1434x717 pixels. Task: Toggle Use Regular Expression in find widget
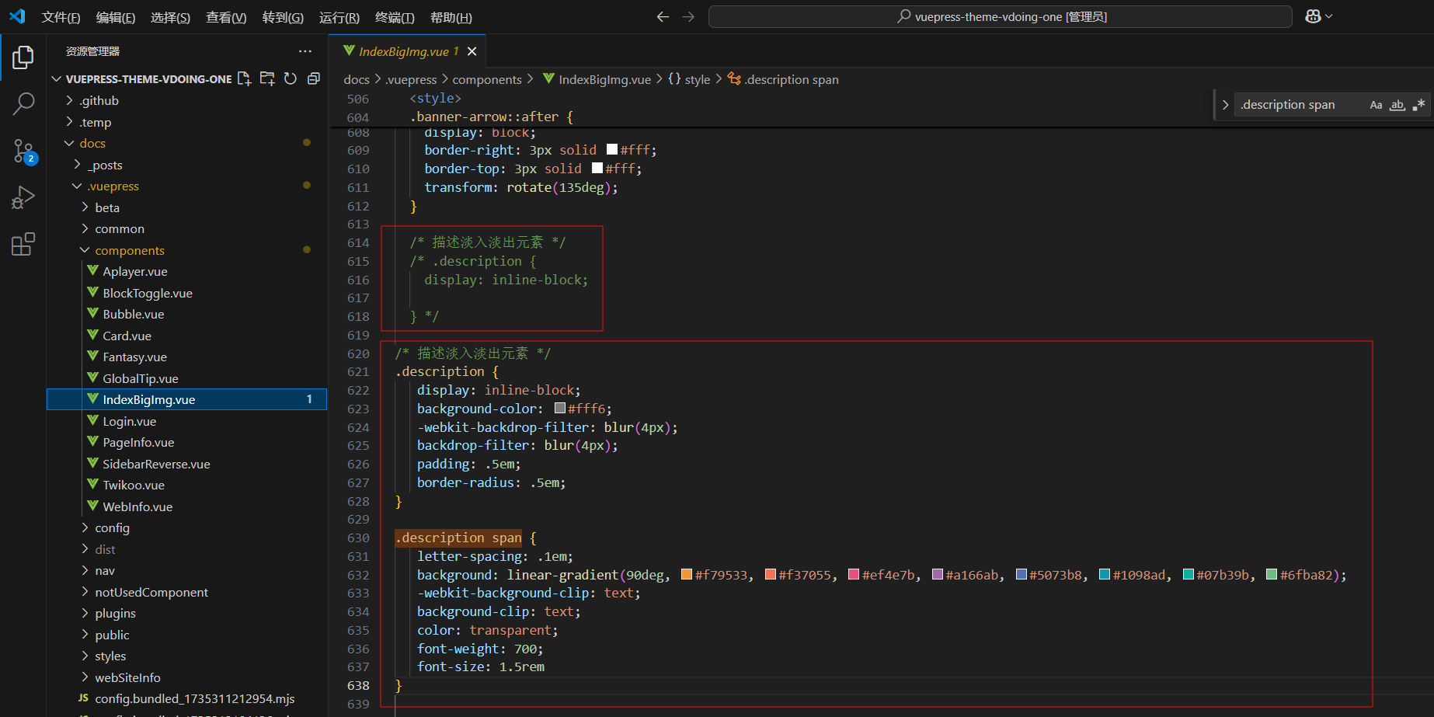1418,105
